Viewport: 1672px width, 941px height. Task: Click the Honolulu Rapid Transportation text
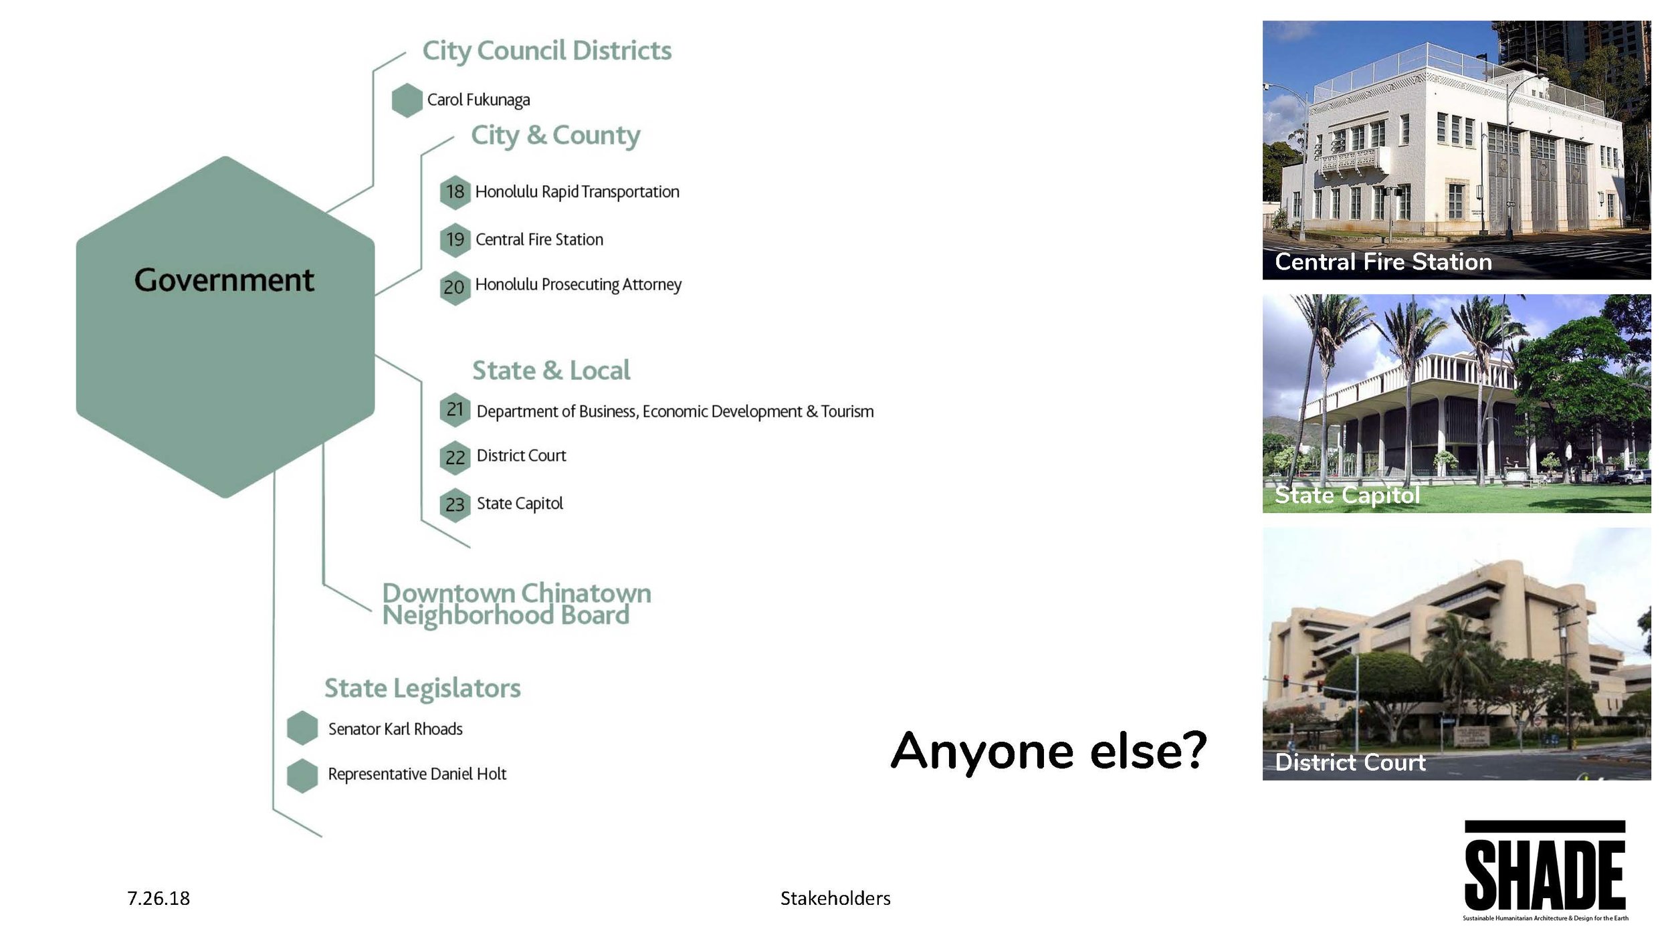tap(577, 192)
